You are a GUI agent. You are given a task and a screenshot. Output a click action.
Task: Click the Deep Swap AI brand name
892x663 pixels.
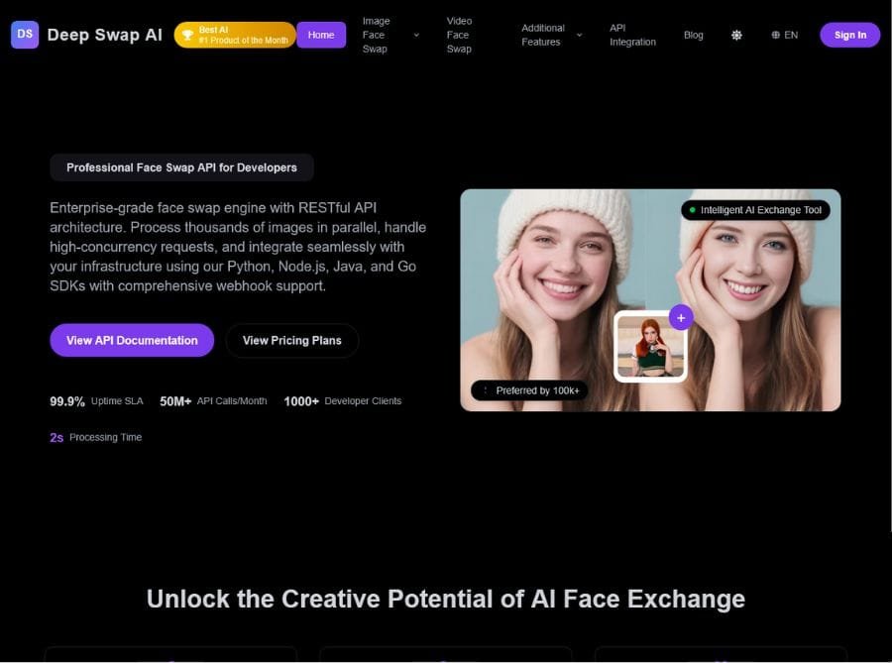coord(104,35)
